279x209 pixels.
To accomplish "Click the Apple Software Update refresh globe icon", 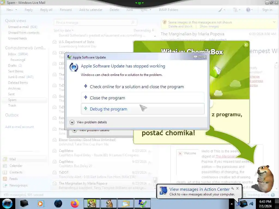I will pyautogui.click(x=74, y=67).
